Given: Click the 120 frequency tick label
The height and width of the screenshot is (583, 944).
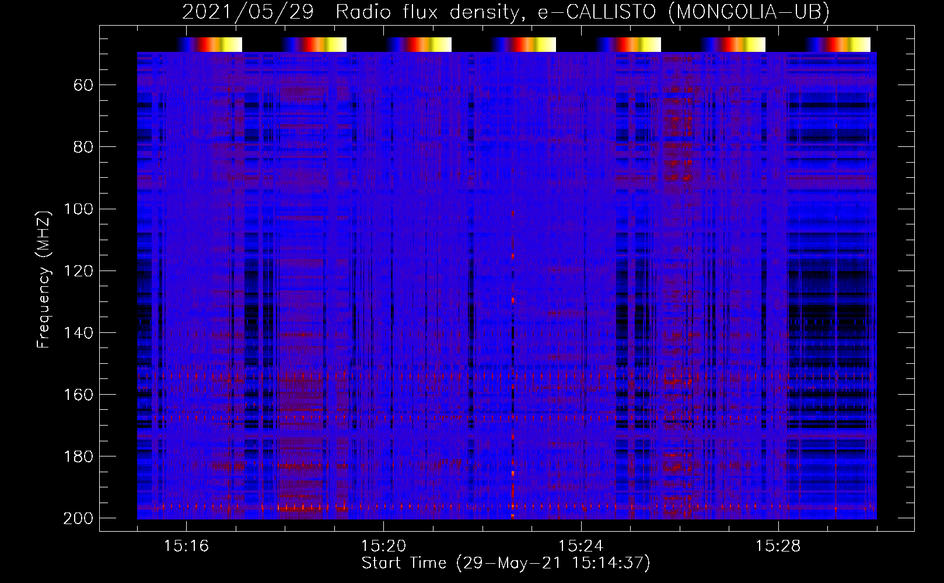Looking at the screenshot, I should (x=79, y=271).
